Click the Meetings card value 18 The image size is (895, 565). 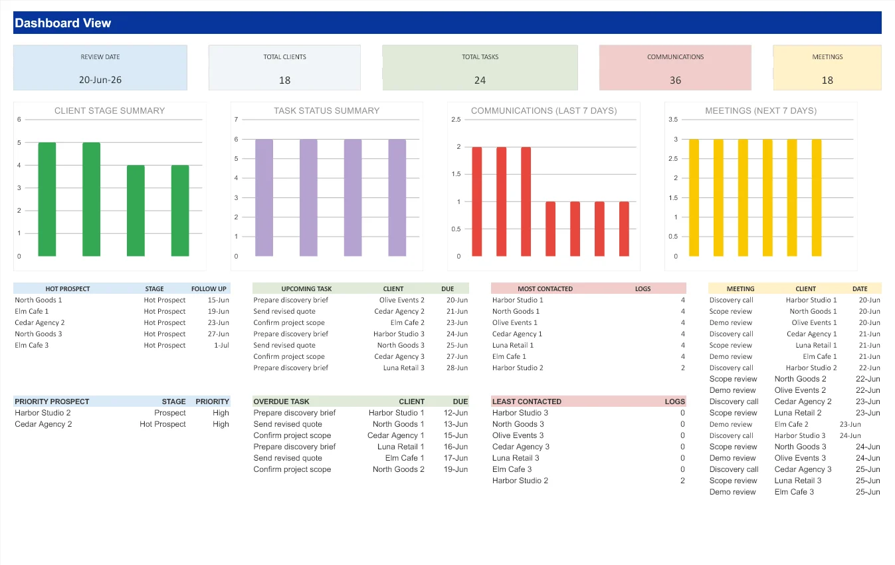[x=827, y=80]
